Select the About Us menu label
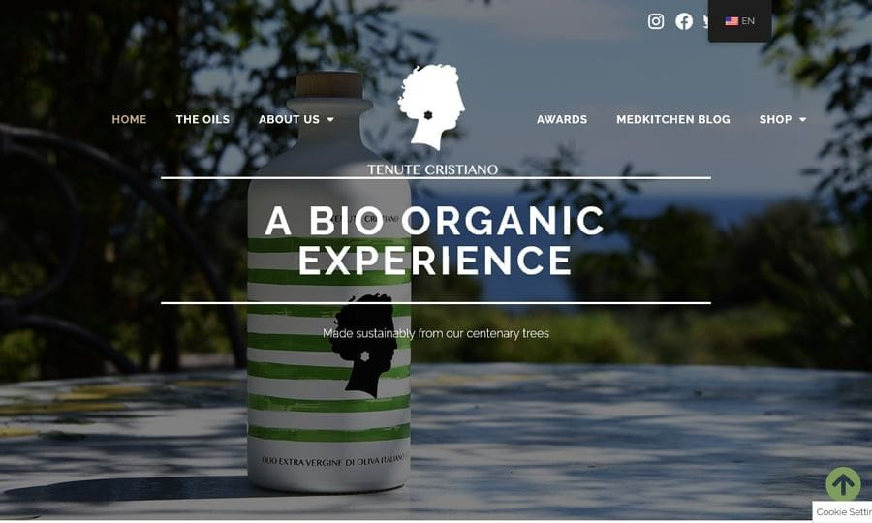The height and width of the screenshot is (523, 872). tap(289, 119)
